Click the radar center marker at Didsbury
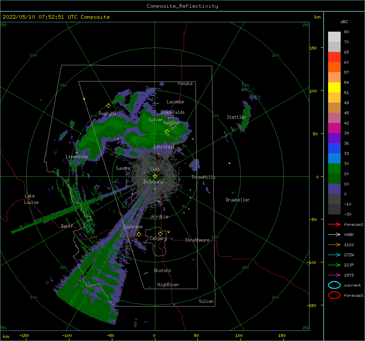The image size is (365, 341). [x=155, y=176]
